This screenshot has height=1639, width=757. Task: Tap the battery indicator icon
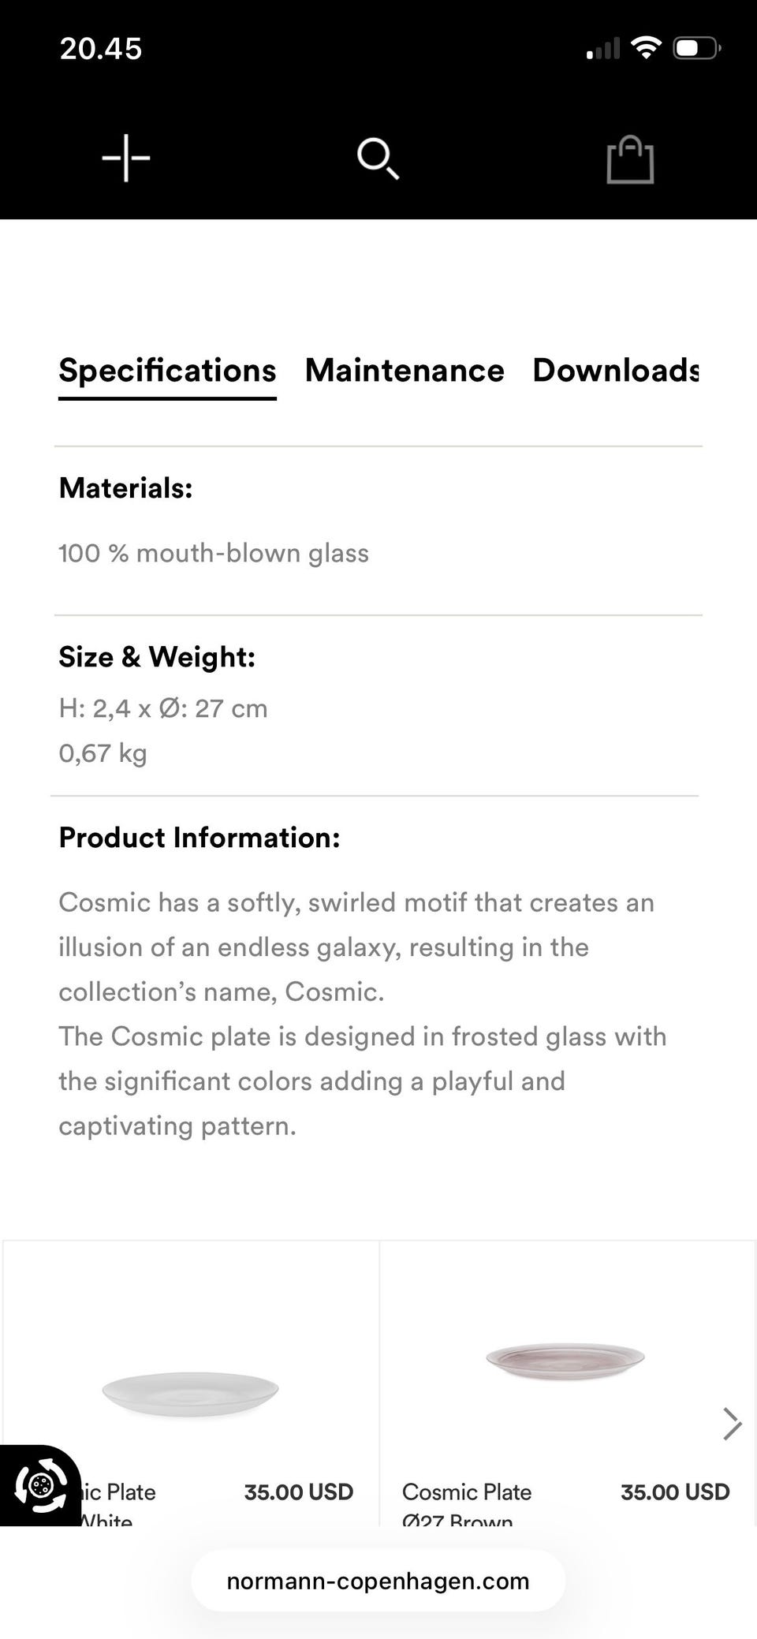[697, 48]
